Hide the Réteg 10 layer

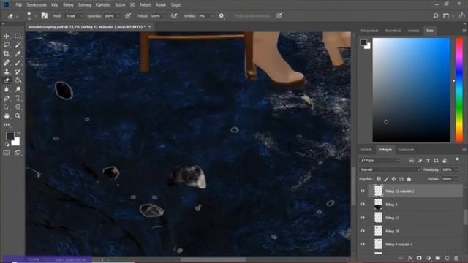(363, 231)
